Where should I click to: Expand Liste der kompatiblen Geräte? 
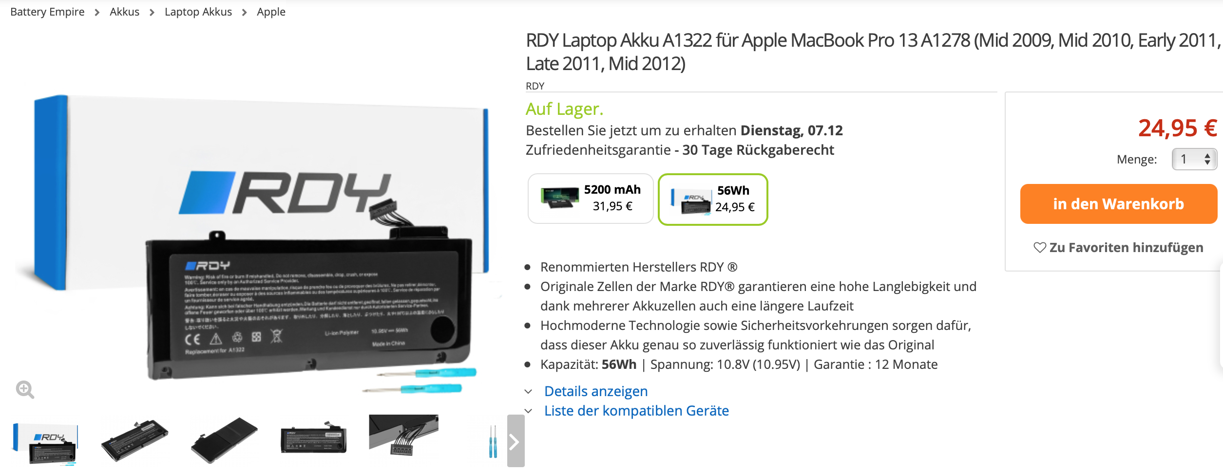[636, 411]
